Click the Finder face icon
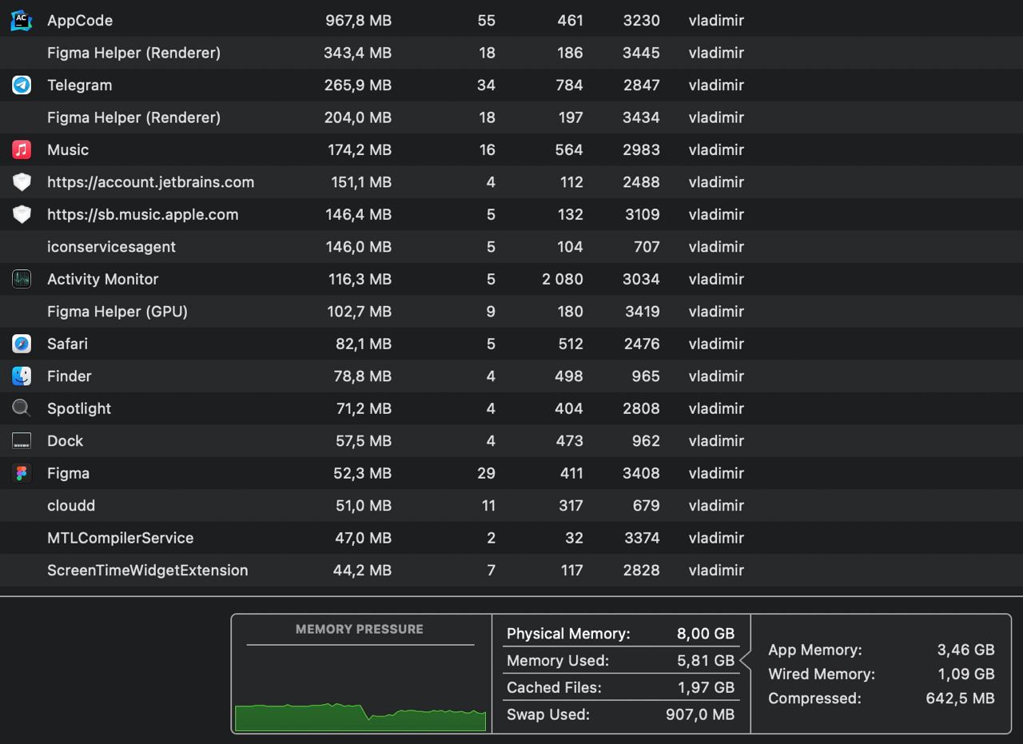Screen dimensions: 1023x744 coord(22,376)
